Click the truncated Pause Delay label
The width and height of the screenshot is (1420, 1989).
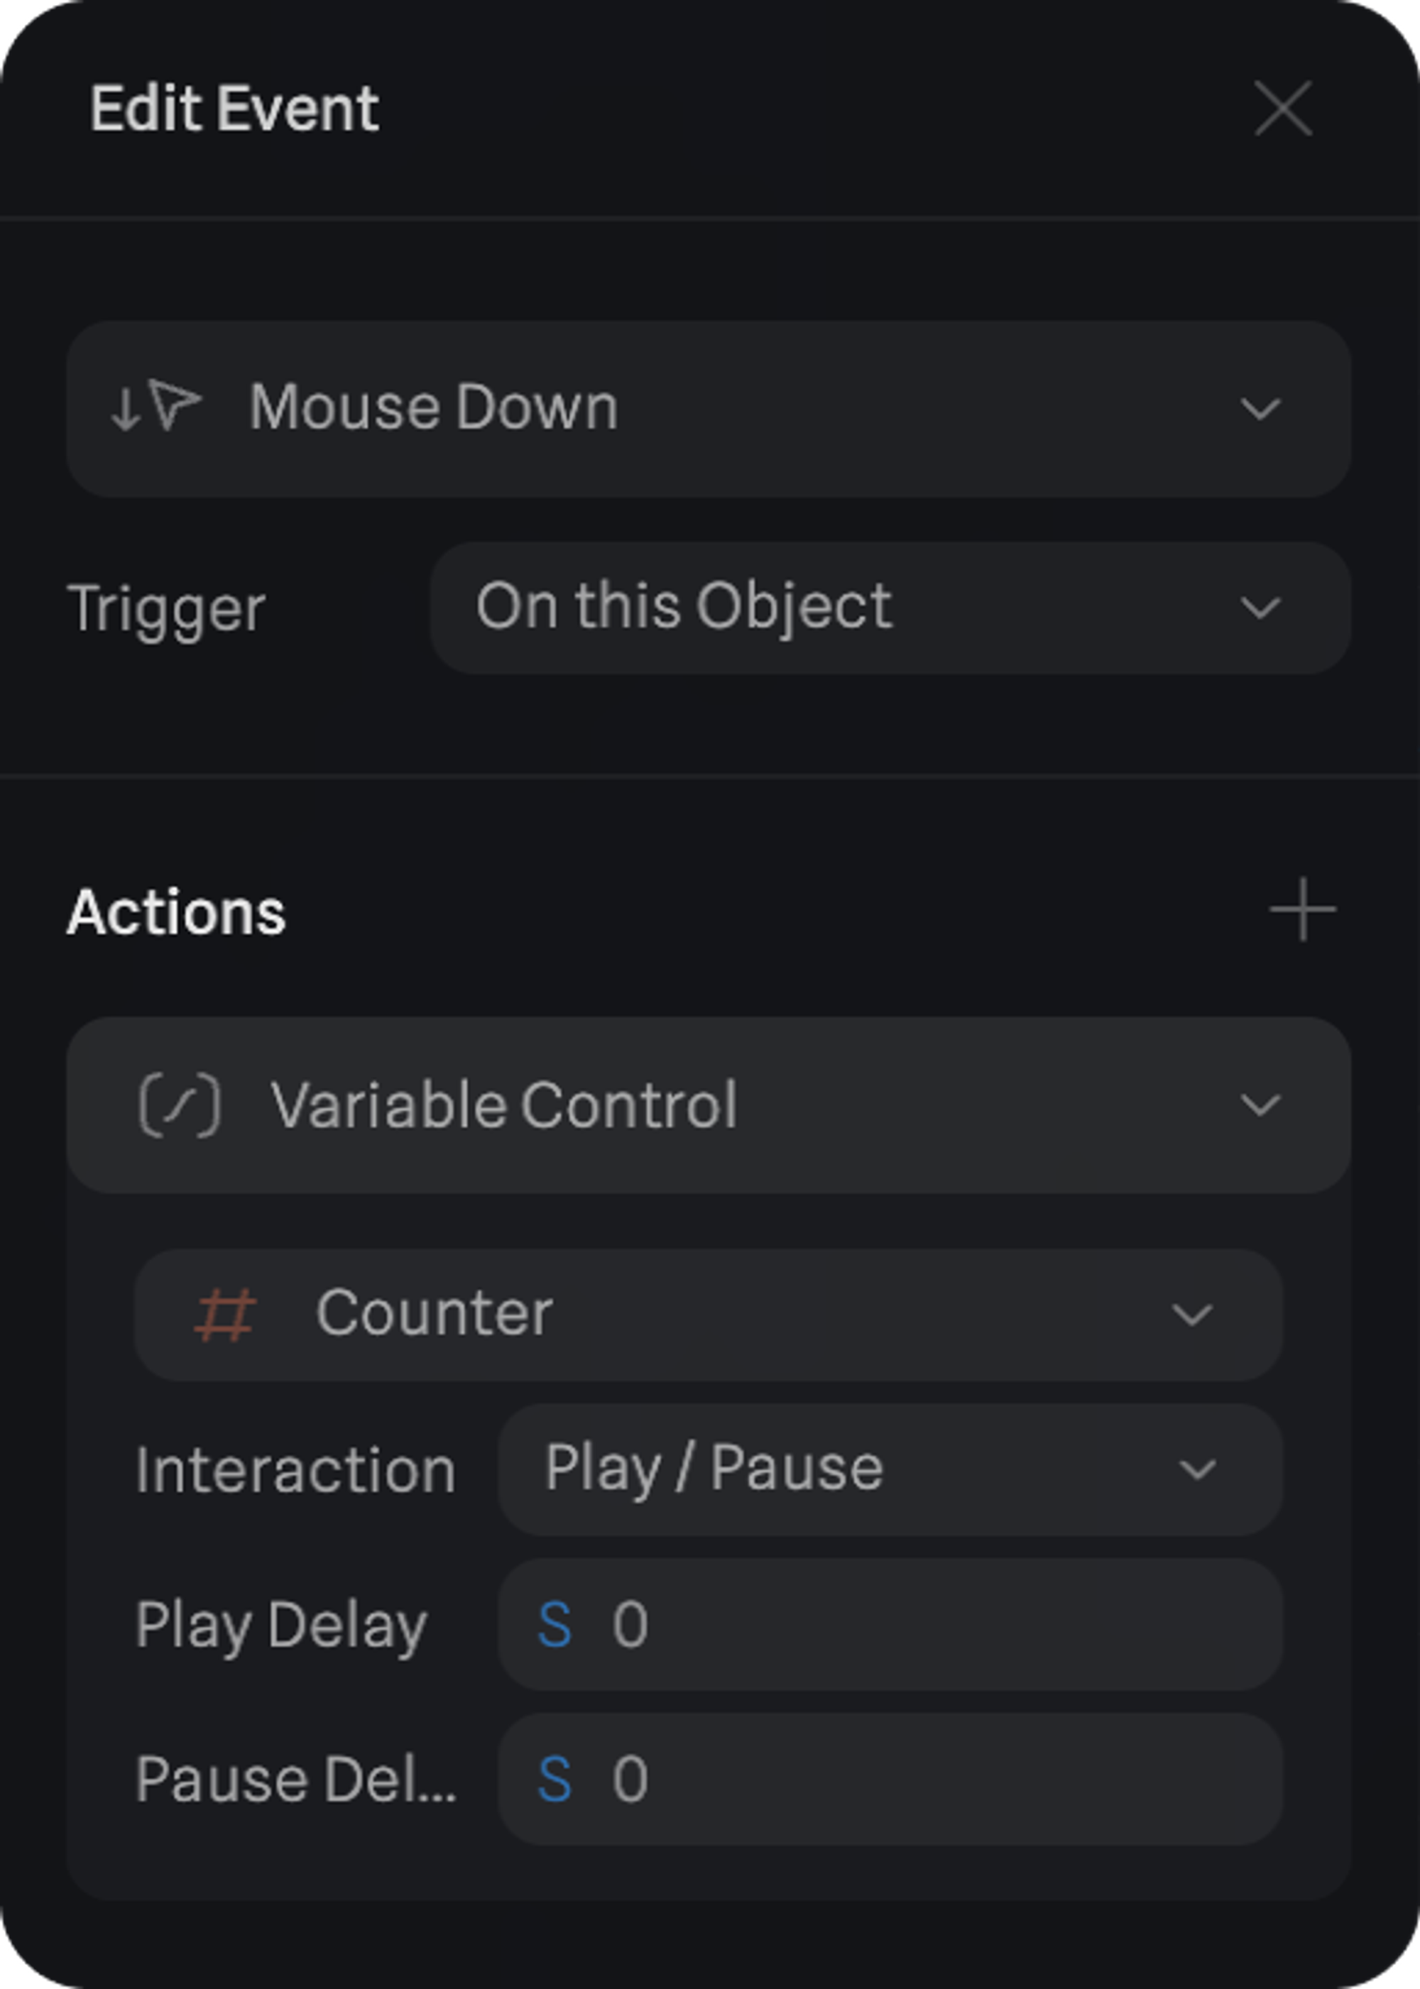(x=295, y=1779)
